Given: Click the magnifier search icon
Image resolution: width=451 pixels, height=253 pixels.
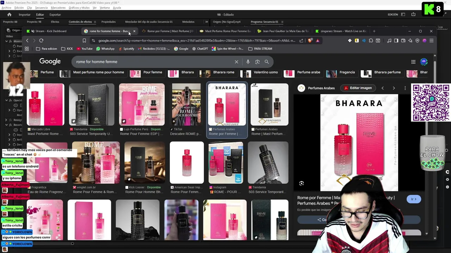Looking at the screenshot, I should coord(267,62).
